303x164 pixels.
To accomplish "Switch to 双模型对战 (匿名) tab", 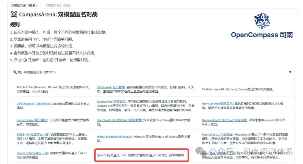I will [x=24, y=5].
